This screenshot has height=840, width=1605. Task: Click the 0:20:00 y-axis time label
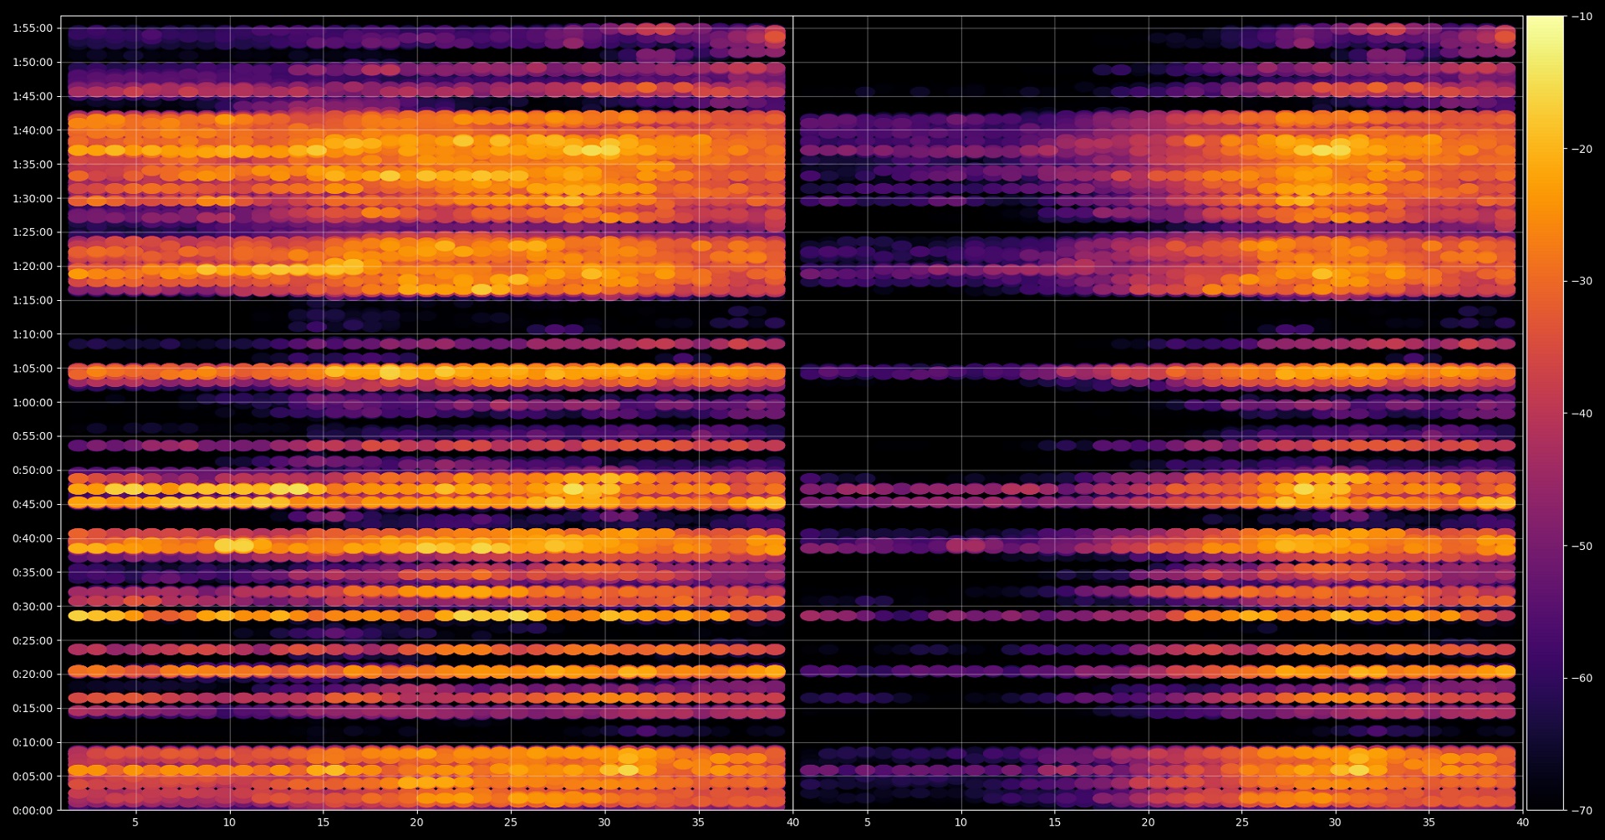pyautogui.click(x=33, y=675)
